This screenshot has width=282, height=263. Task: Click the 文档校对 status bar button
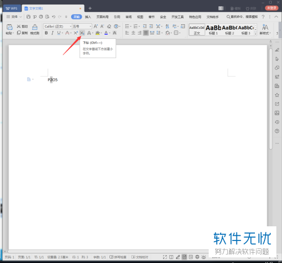(x=140, y=257)
